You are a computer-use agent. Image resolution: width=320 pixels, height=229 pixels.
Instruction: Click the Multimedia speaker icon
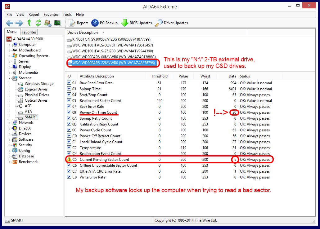[x=15, y=73]
